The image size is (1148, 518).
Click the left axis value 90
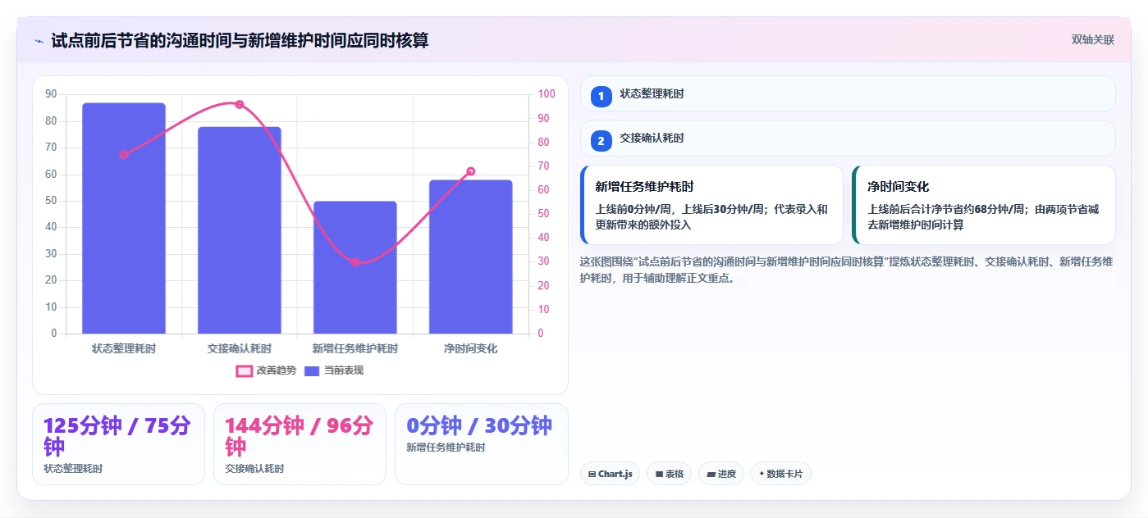(x=51, y=94)
